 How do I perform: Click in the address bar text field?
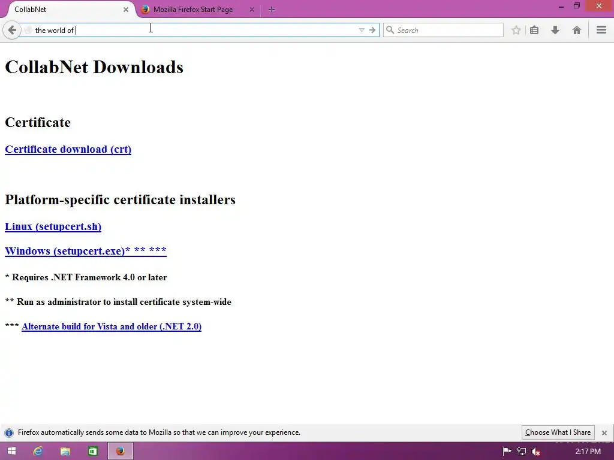195,30
